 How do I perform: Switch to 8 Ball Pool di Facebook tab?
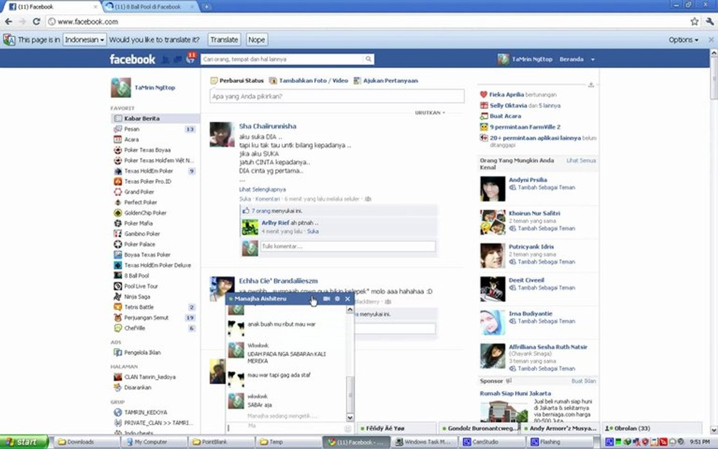click(x=148, y=6)
